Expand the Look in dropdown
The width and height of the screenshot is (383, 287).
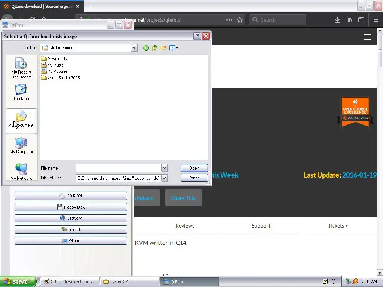point(134,48)
